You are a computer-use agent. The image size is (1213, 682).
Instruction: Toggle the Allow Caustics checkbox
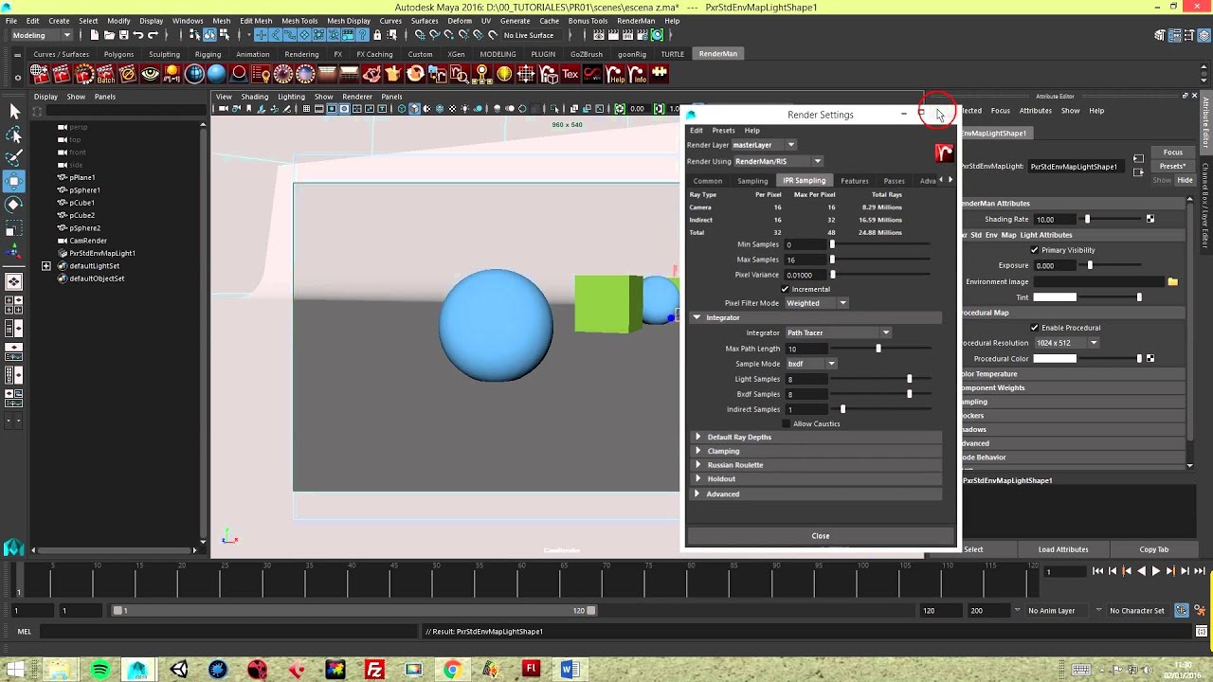pyautogui.click(x=786, y=423)
